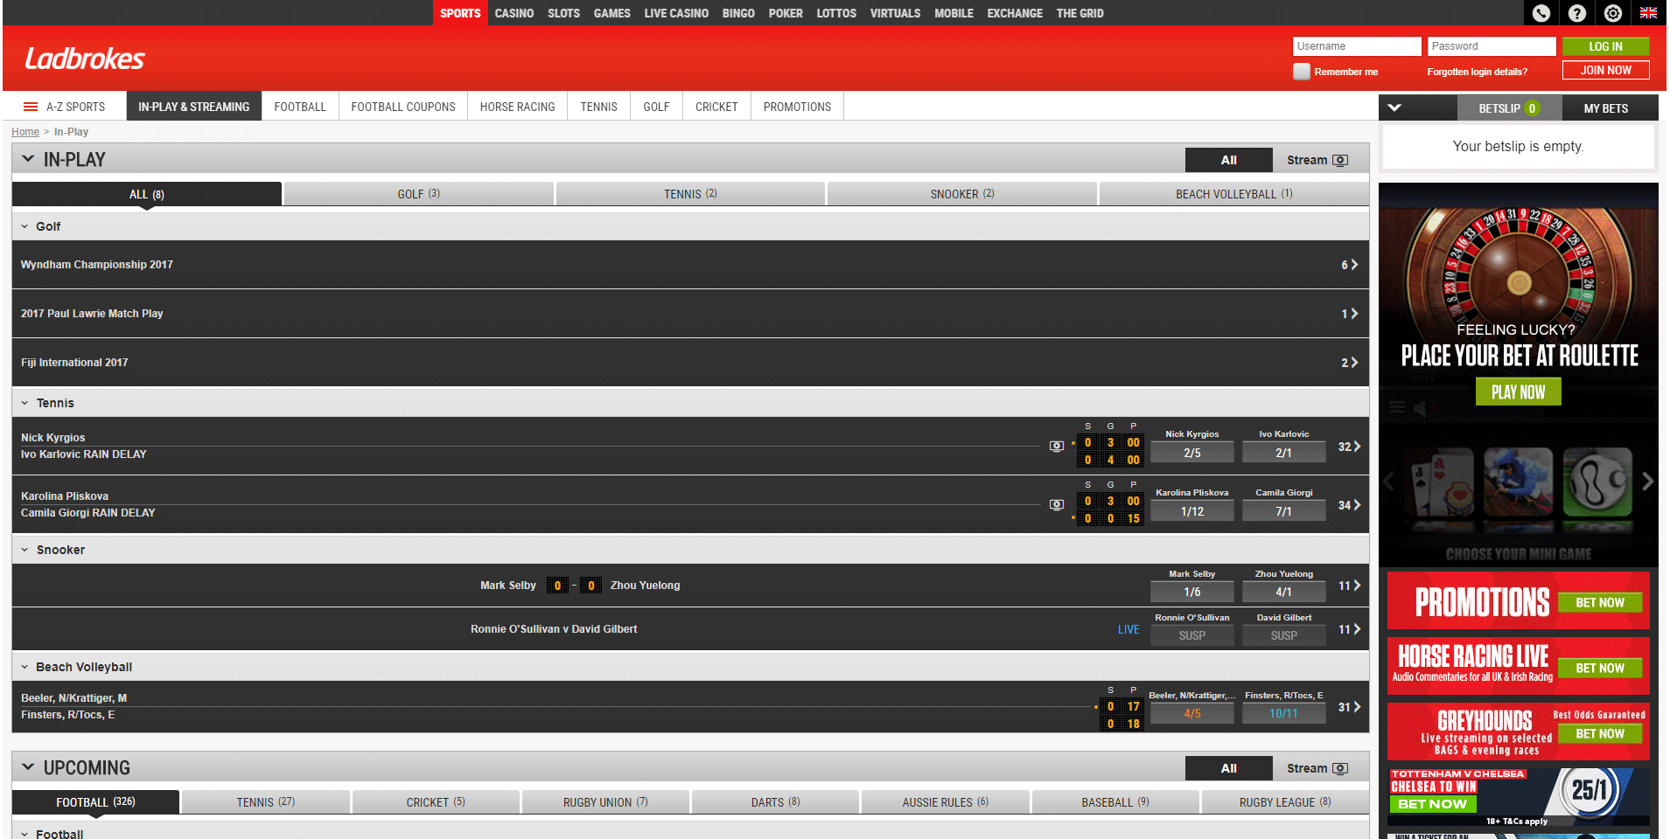Click Bet Now on Promotions banner

click(x=1599, y=603)
